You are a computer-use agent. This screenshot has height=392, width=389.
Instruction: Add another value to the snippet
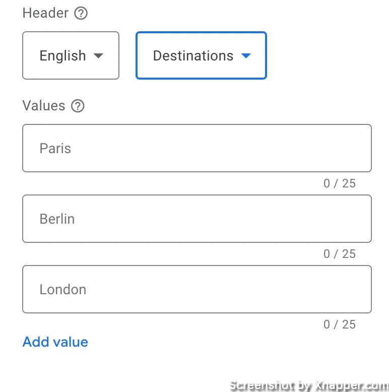coord(55,342)
